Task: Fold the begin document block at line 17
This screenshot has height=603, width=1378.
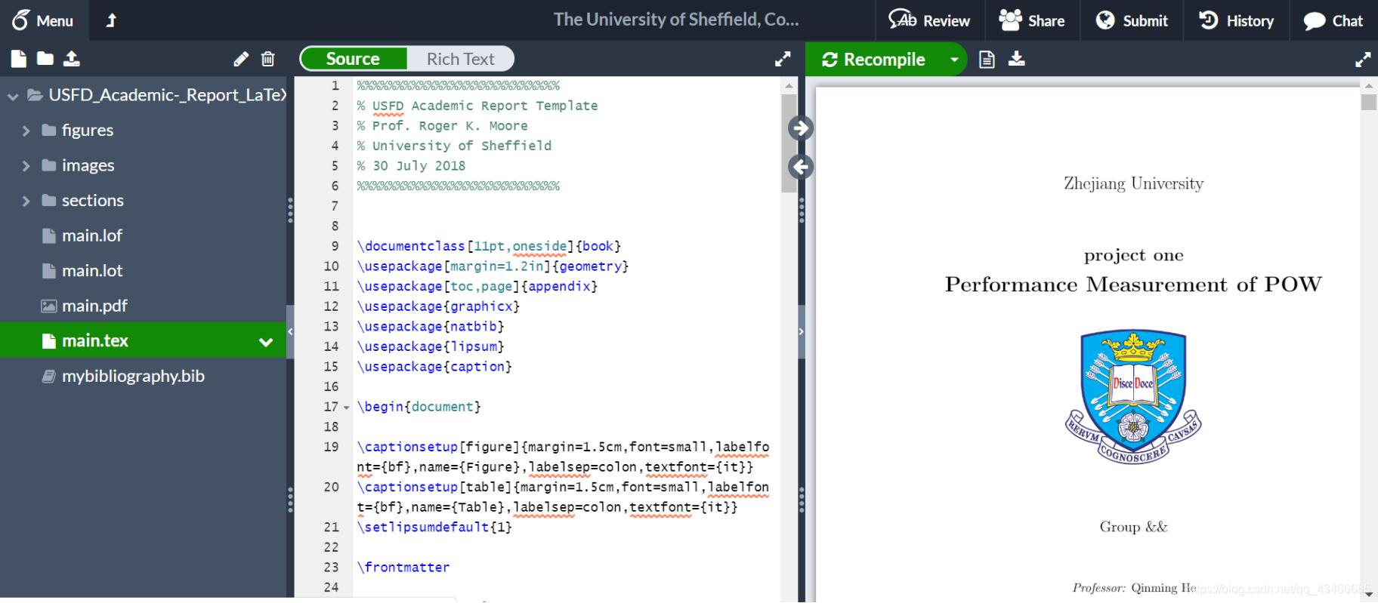Action: click(x=347, y=408)
